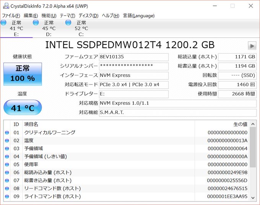This screenshot has height=205, width=260.
Task: Click the masked serial number field
Action: click(x=134, y=66)
